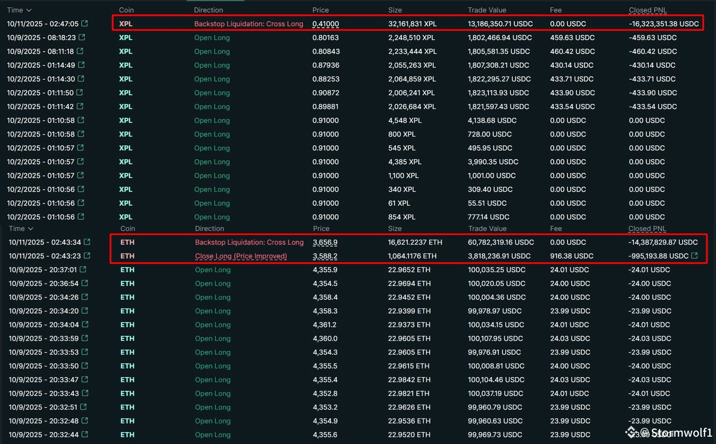Select trade value 100,107.95 USDC cell

[x=495, y=339]
